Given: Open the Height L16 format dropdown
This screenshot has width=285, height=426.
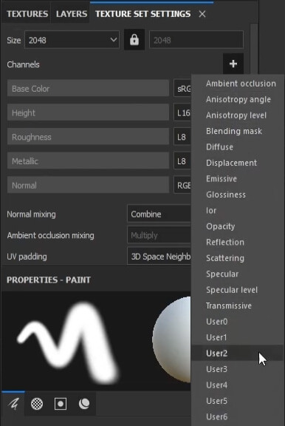Looking at the screenshot, I should point(182,112).
